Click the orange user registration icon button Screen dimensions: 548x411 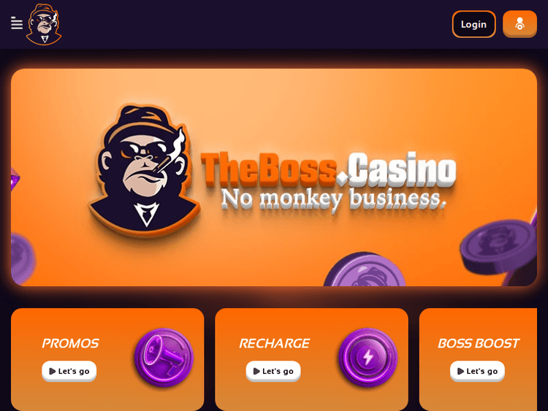520,24
